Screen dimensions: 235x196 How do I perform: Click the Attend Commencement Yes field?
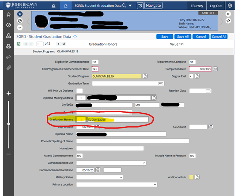[79, 155]
